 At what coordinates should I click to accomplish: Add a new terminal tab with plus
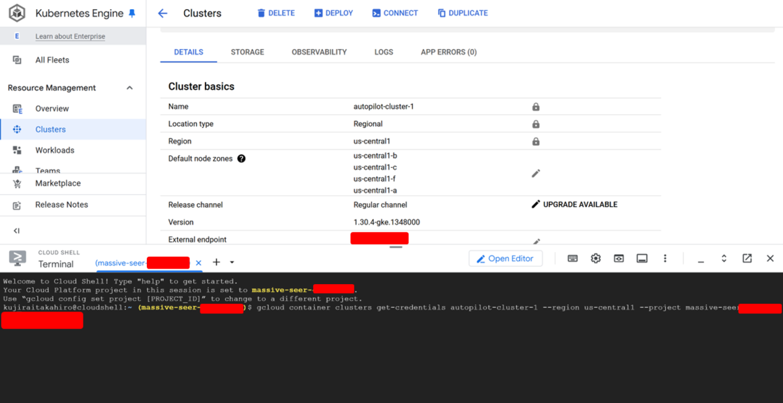[217, 263]
